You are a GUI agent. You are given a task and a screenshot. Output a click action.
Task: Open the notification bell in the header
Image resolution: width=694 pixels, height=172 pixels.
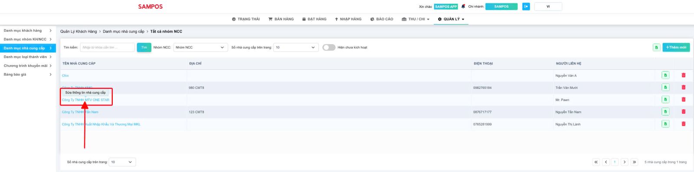click(463, 6)
